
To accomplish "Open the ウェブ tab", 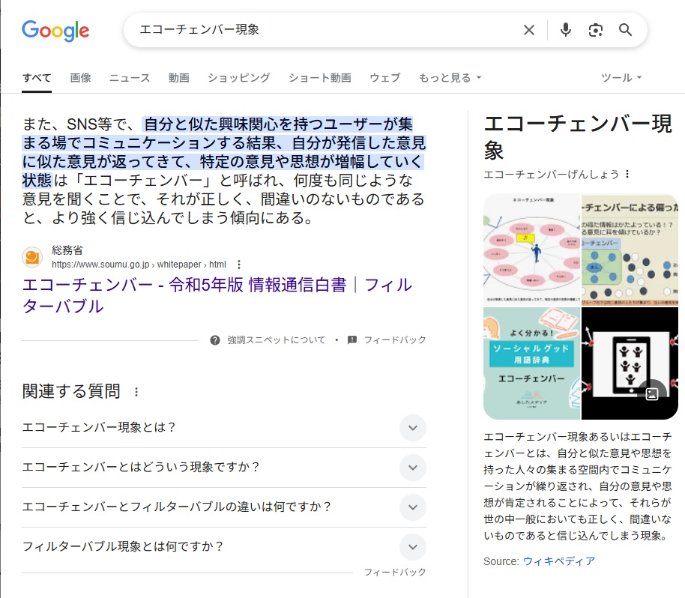I will 385,78.
